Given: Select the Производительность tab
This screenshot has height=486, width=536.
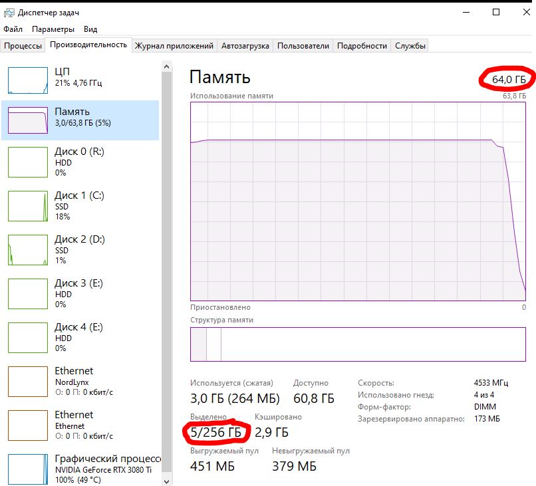Looking at the screenshot, I should pyautogui.click(x=88, y=45).
